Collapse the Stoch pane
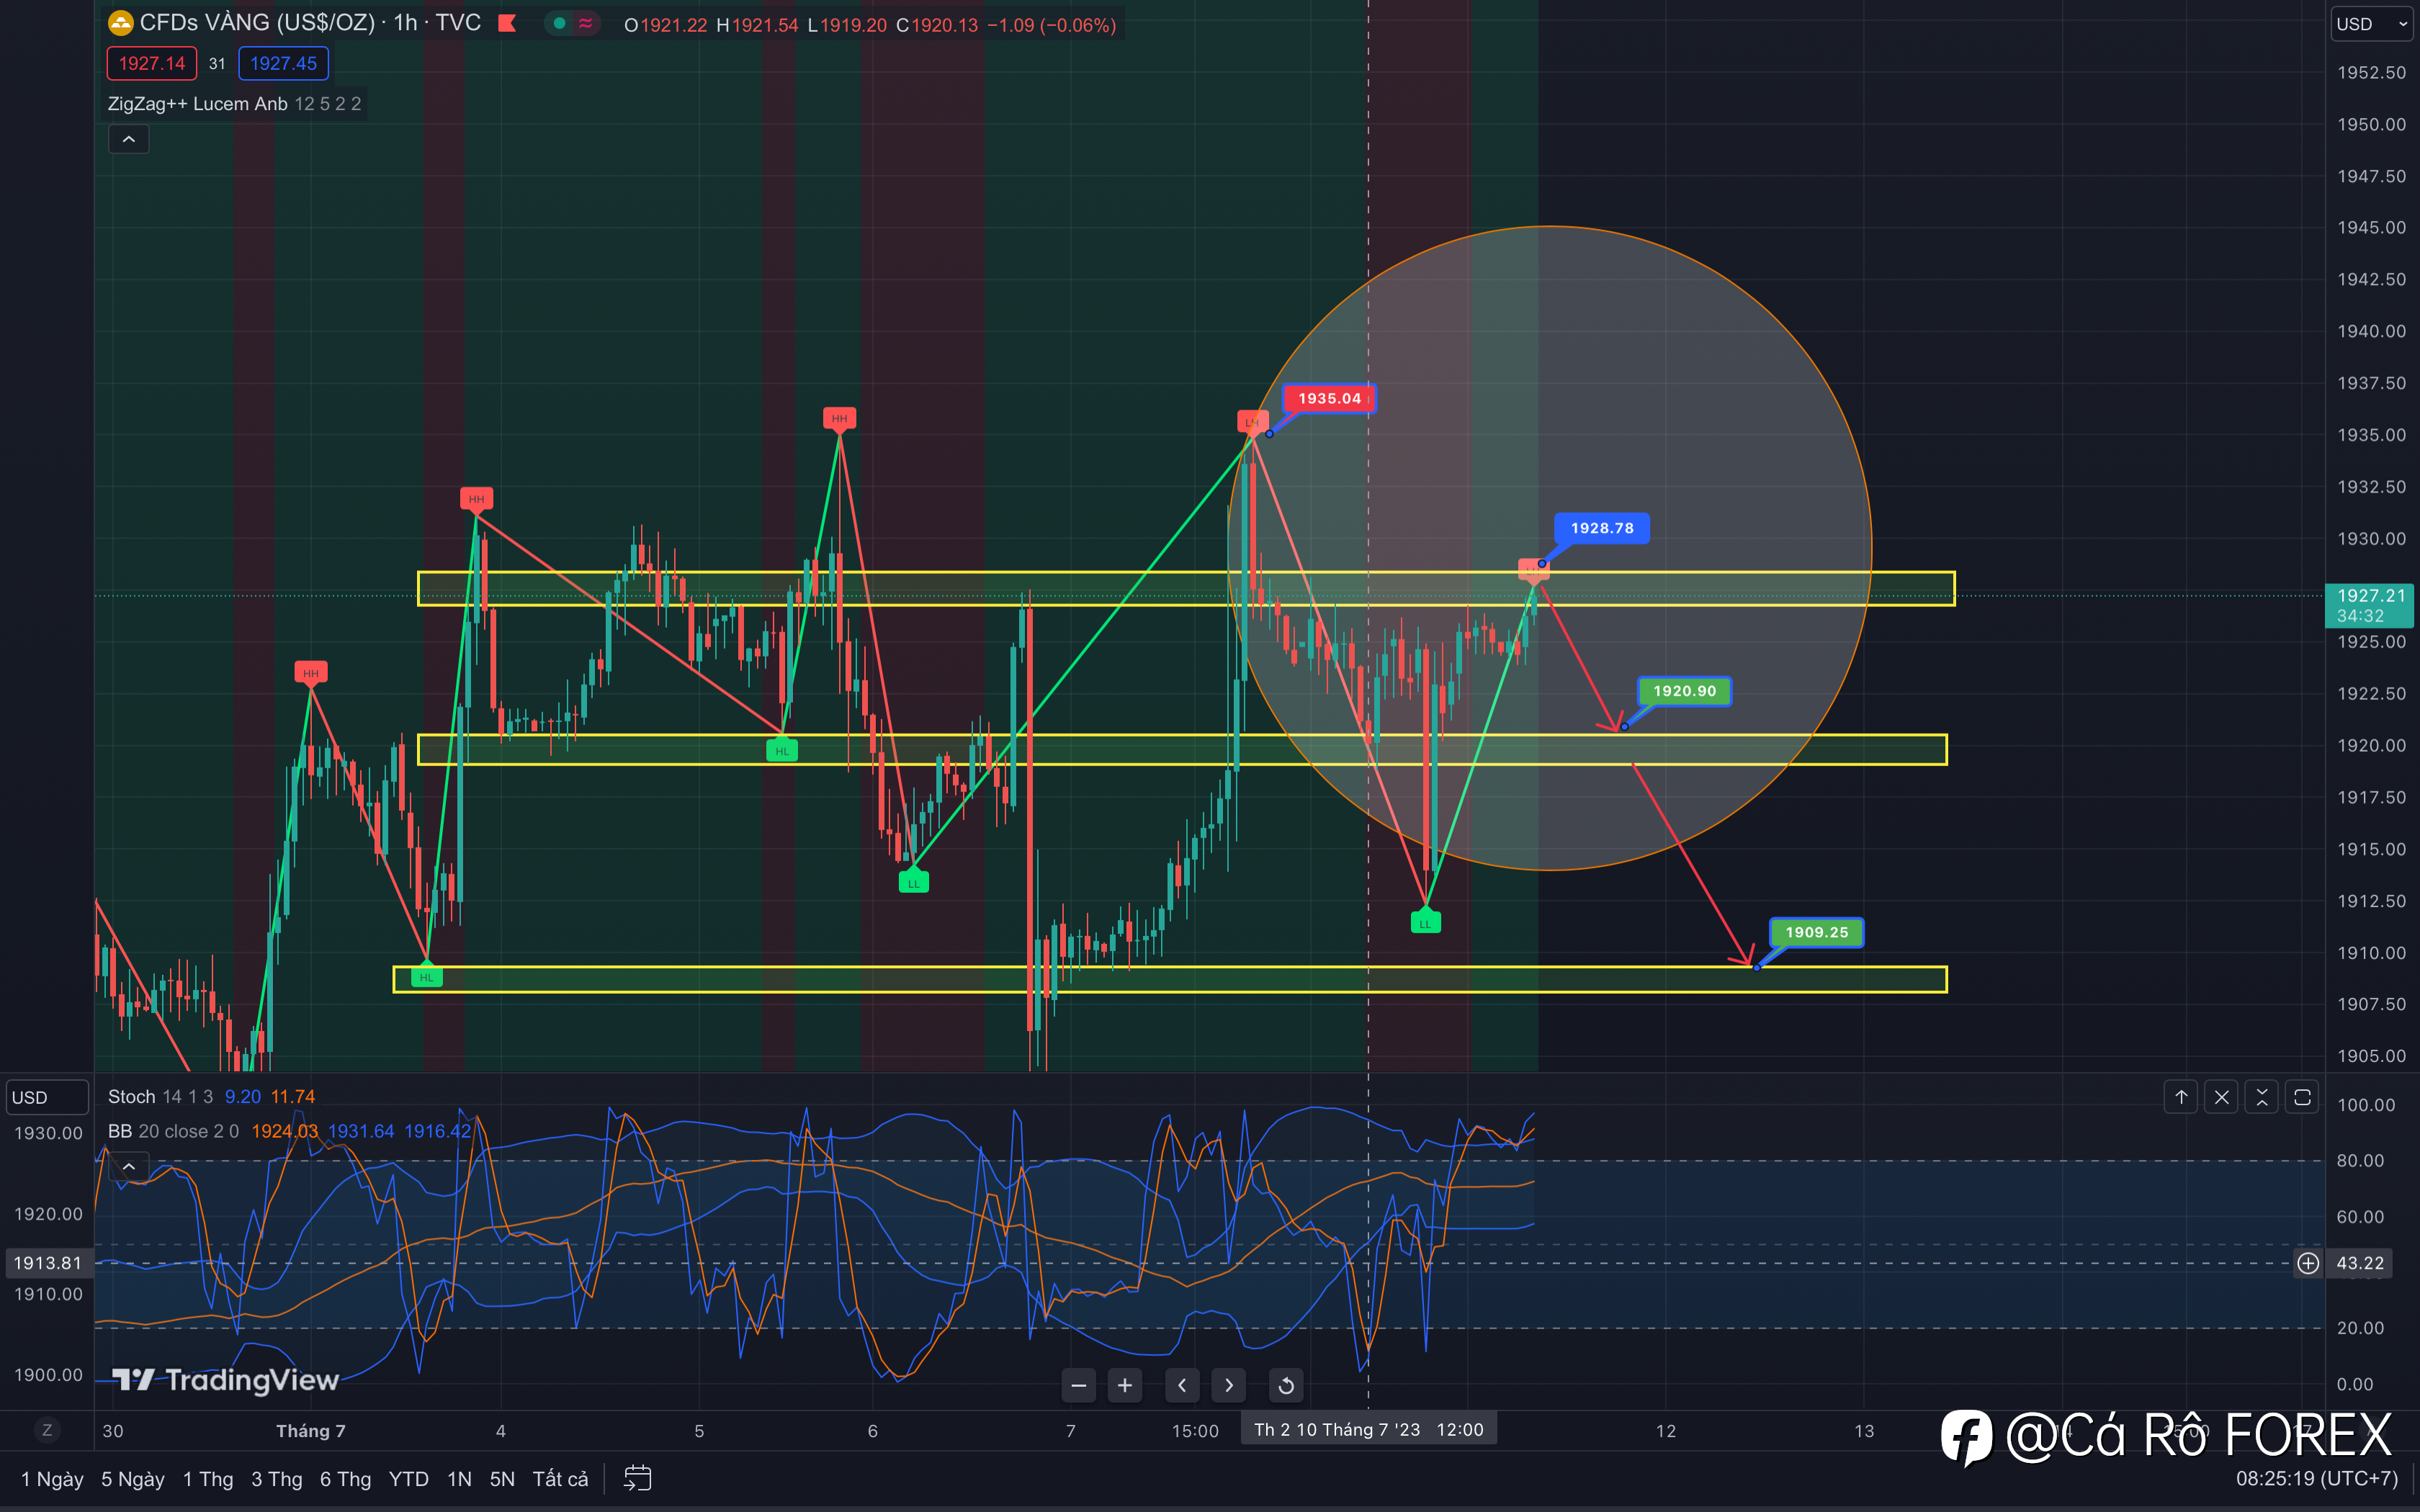The height and width of the screenshot is (1512, 2420). [2262, 1097]
